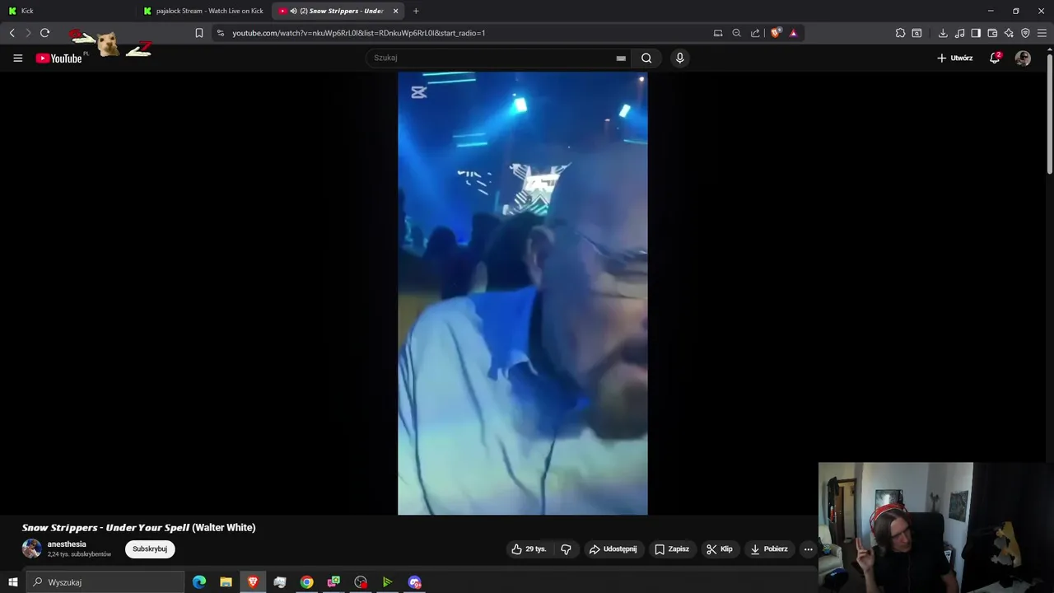
Task: Go back with the browser back arrow
Action: click(x=12, y=33)
